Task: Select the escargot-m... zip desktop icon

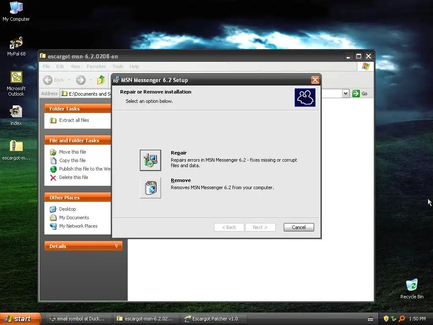Action: pyautogui.click(x=16, y=150)
